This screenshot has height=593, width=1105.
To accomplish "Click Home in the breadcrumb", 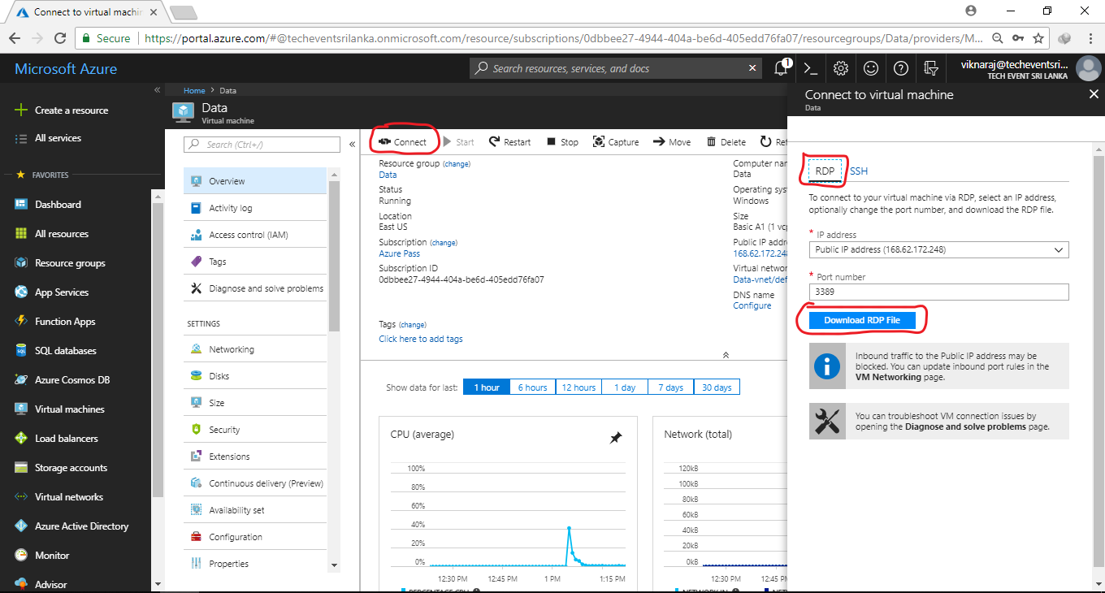I will coord(194,91).
